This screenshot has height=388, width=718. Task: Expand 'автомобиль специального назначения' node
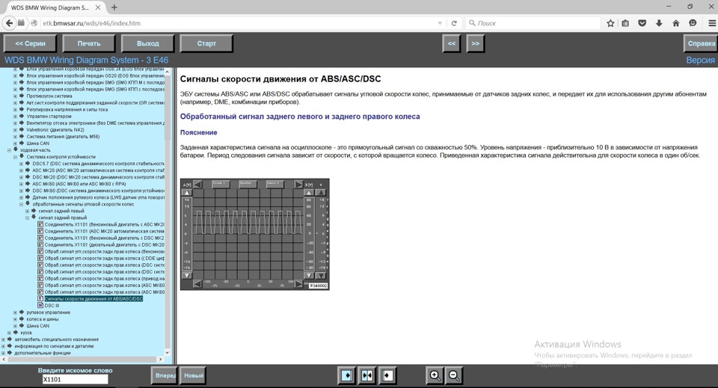[3, 339]
